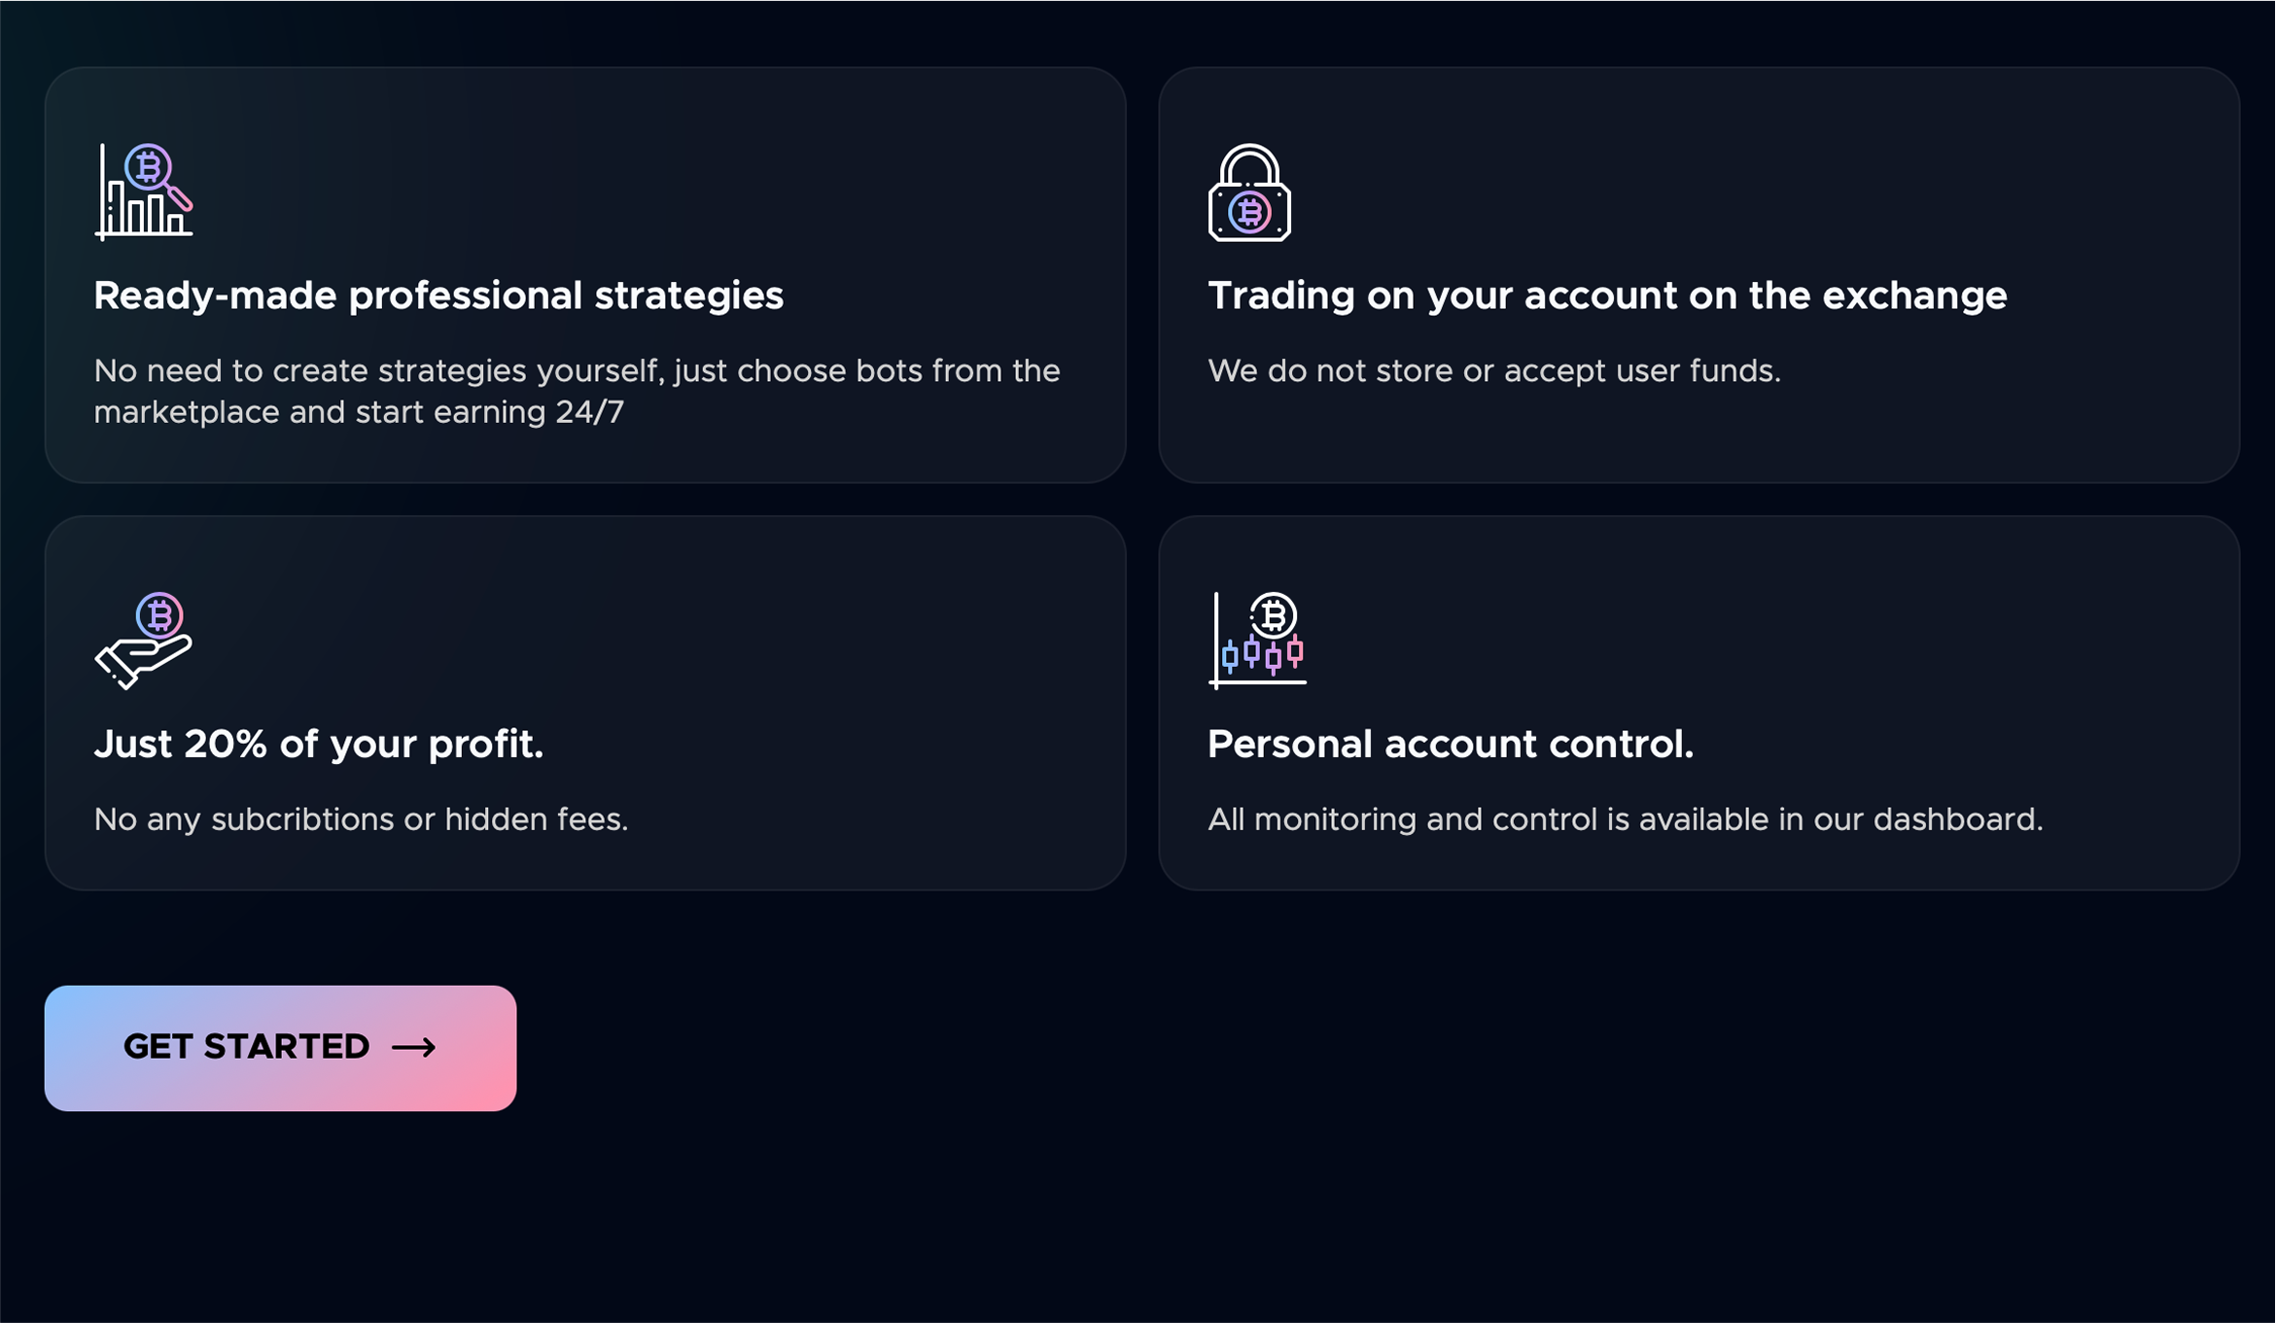2276x1323 pixels.
Task: Click the "No any subcribtions or hidden fees." text
Action: [x=361, y=819]
